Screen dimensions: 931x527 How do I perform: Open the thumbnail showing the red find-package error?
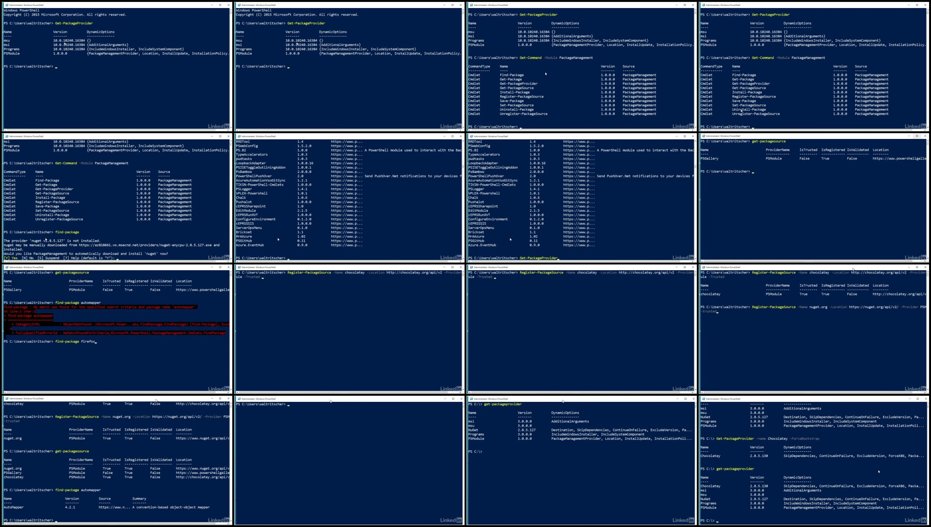click(x=117, y=329)
